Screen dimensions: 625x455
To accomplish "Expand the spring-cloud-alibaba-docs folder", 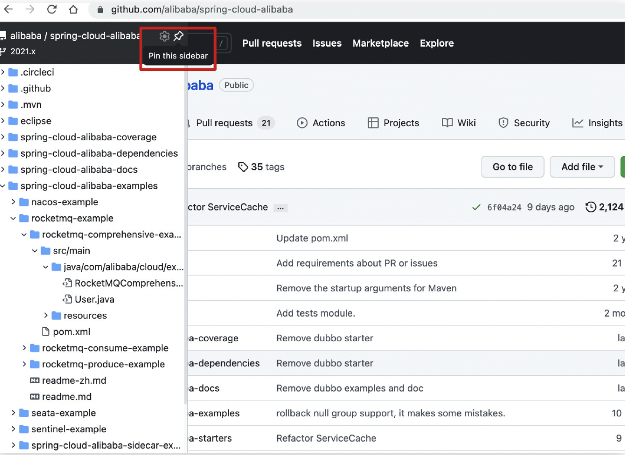I will (3, 169).
